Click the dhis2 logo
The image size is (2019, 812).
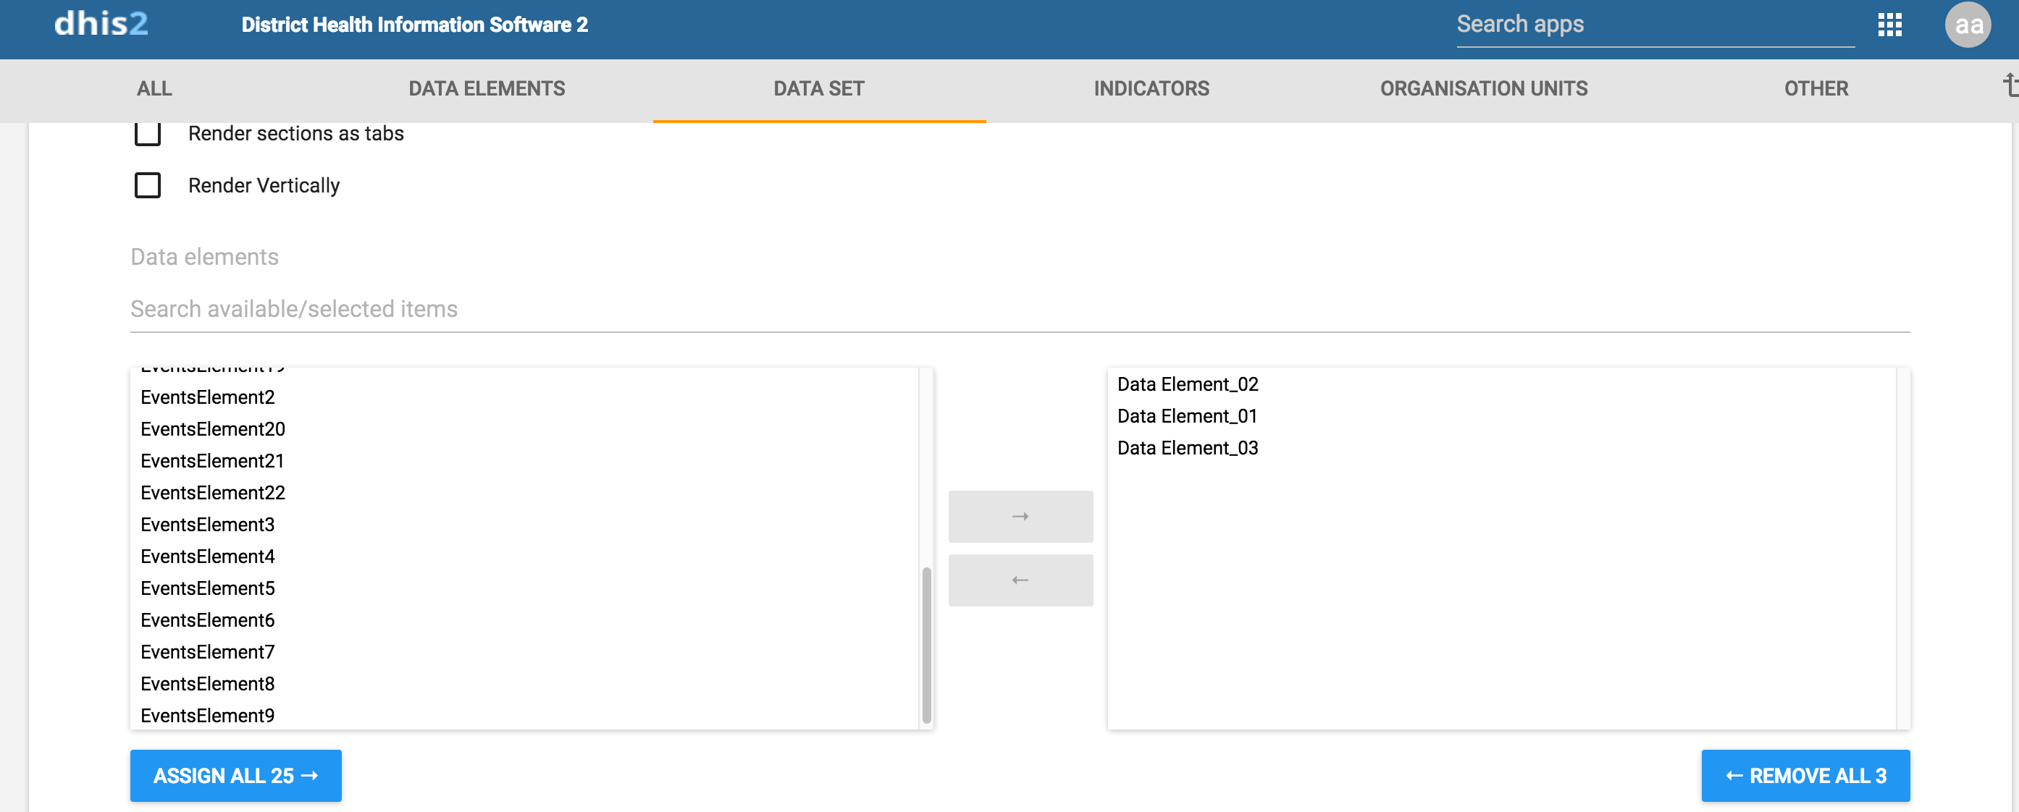pos(101,25)
